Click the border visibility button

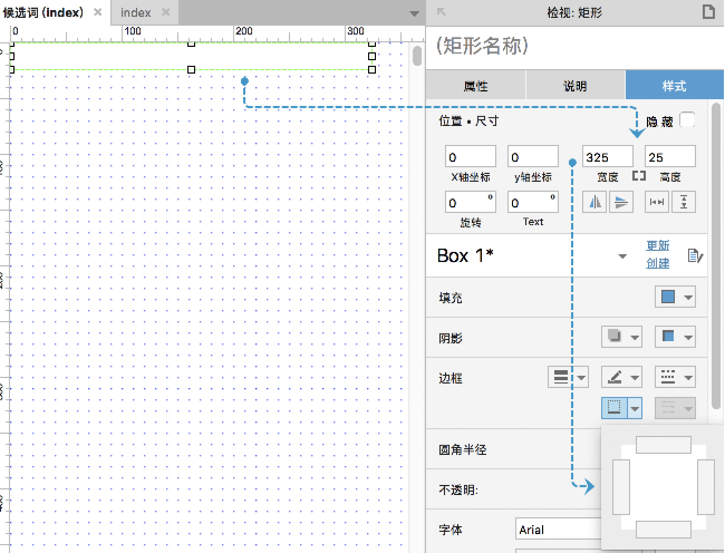click(x=615, y=408)
